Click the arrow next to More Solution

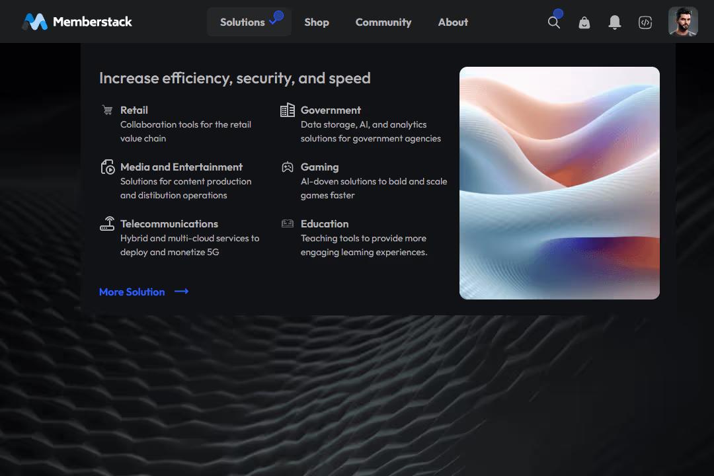point(182,292)
